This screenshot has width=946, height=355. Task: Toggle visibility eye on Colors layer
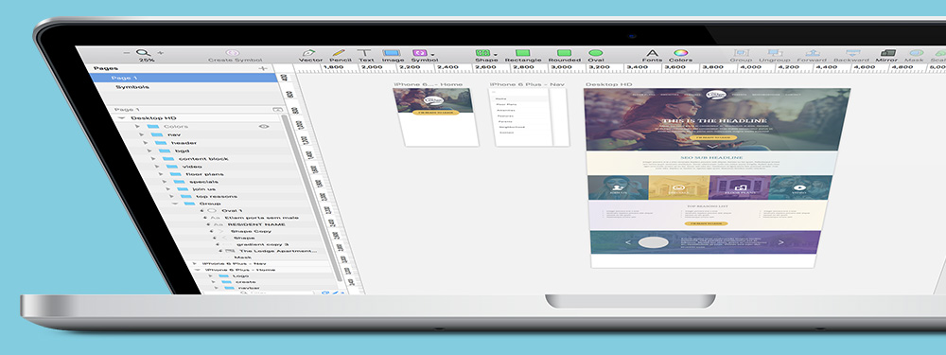click(x=263, y=126)
